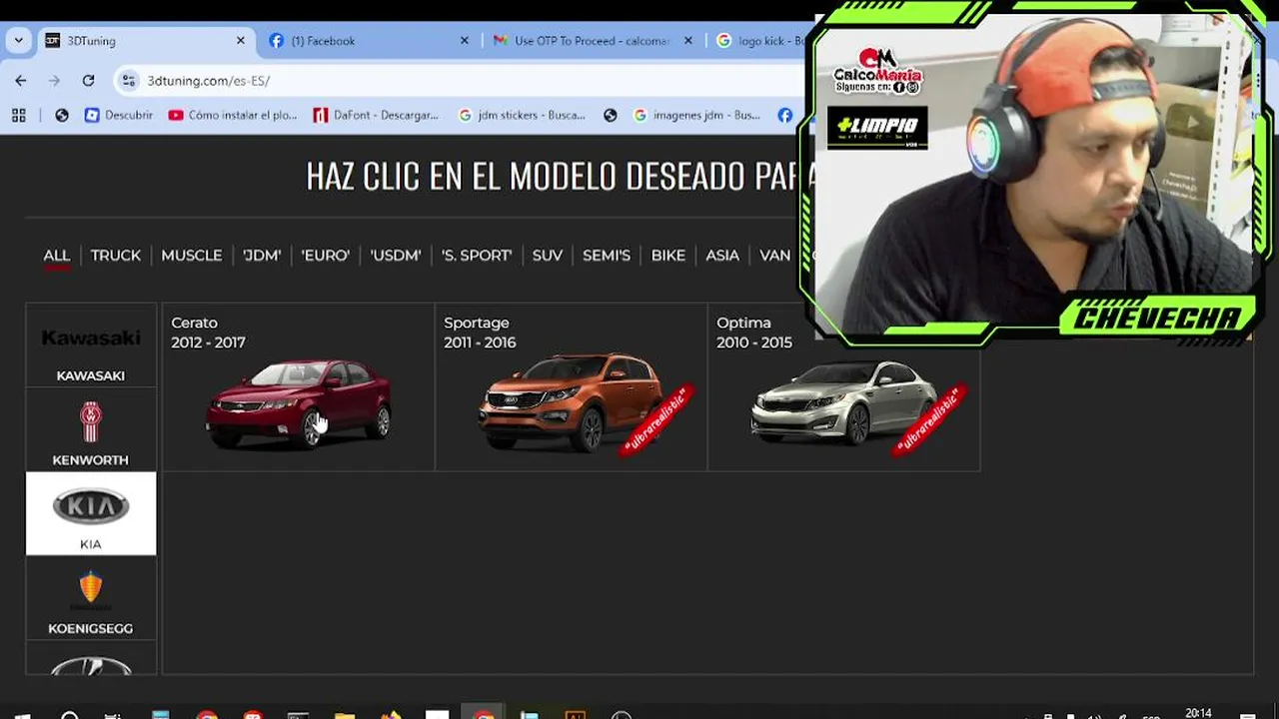This screenshot has width=1279, height=719.
Task: Open Windows taskbar search
Action: [x=70, y=715]
